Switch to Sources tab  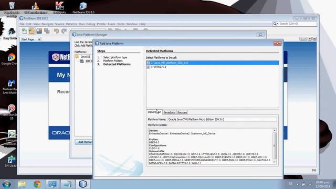click(182, 112)
